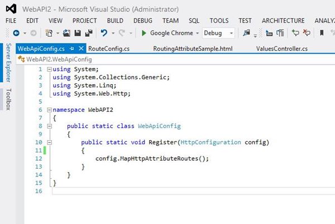Open the TEST menu
The height and width of the screenshot is (224, 335).
(245, 21)
